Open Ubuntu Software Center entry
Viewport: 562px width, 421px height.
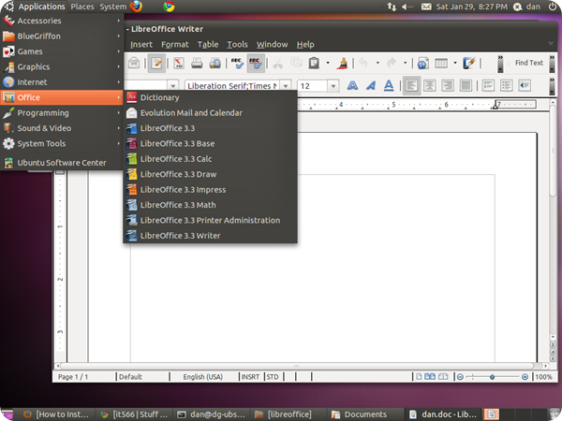pyautogui.click(x=62, y=163)
